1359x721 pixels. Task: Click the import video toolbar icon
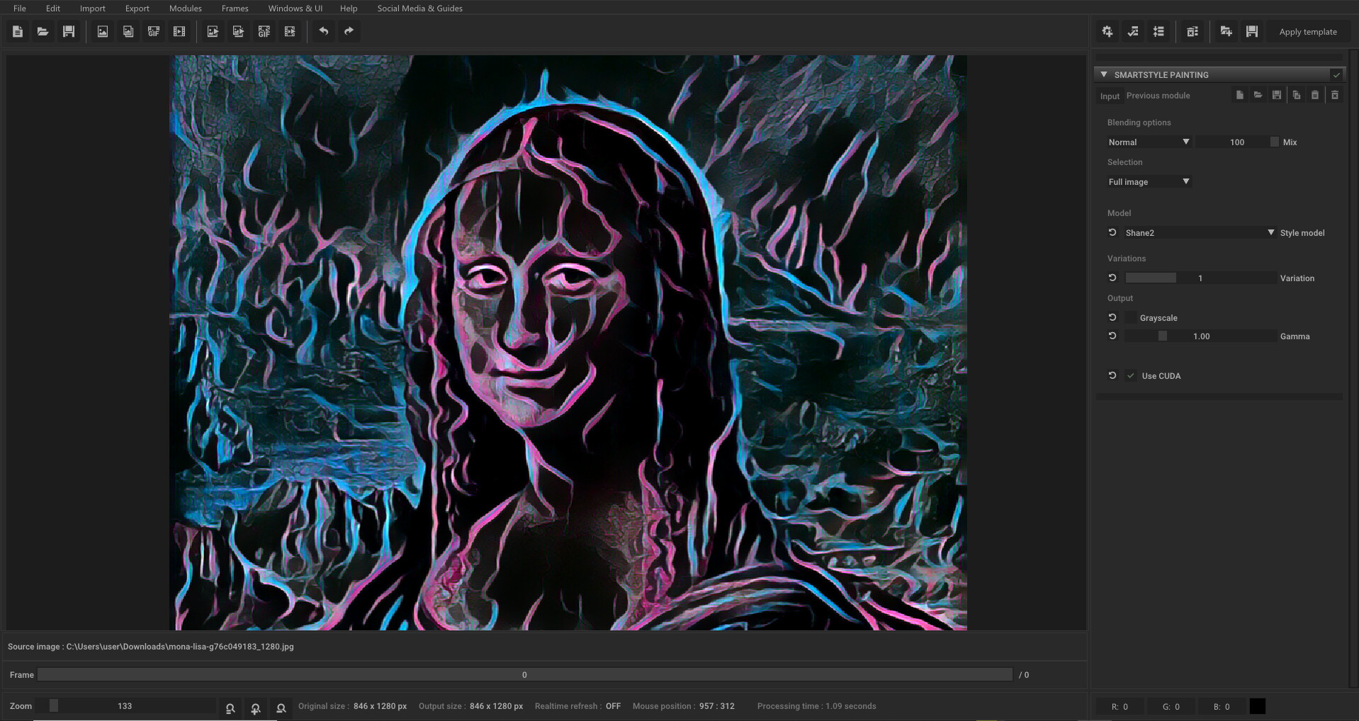pos(179,31)
